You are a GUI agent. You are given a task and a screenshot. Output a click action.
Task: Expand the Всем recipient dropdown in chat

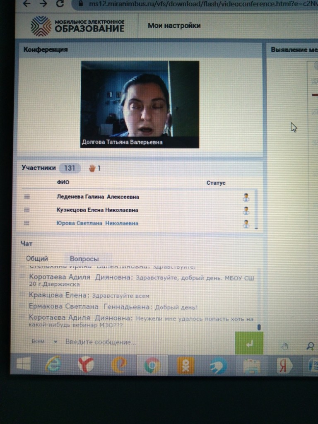tap(55, 342)
